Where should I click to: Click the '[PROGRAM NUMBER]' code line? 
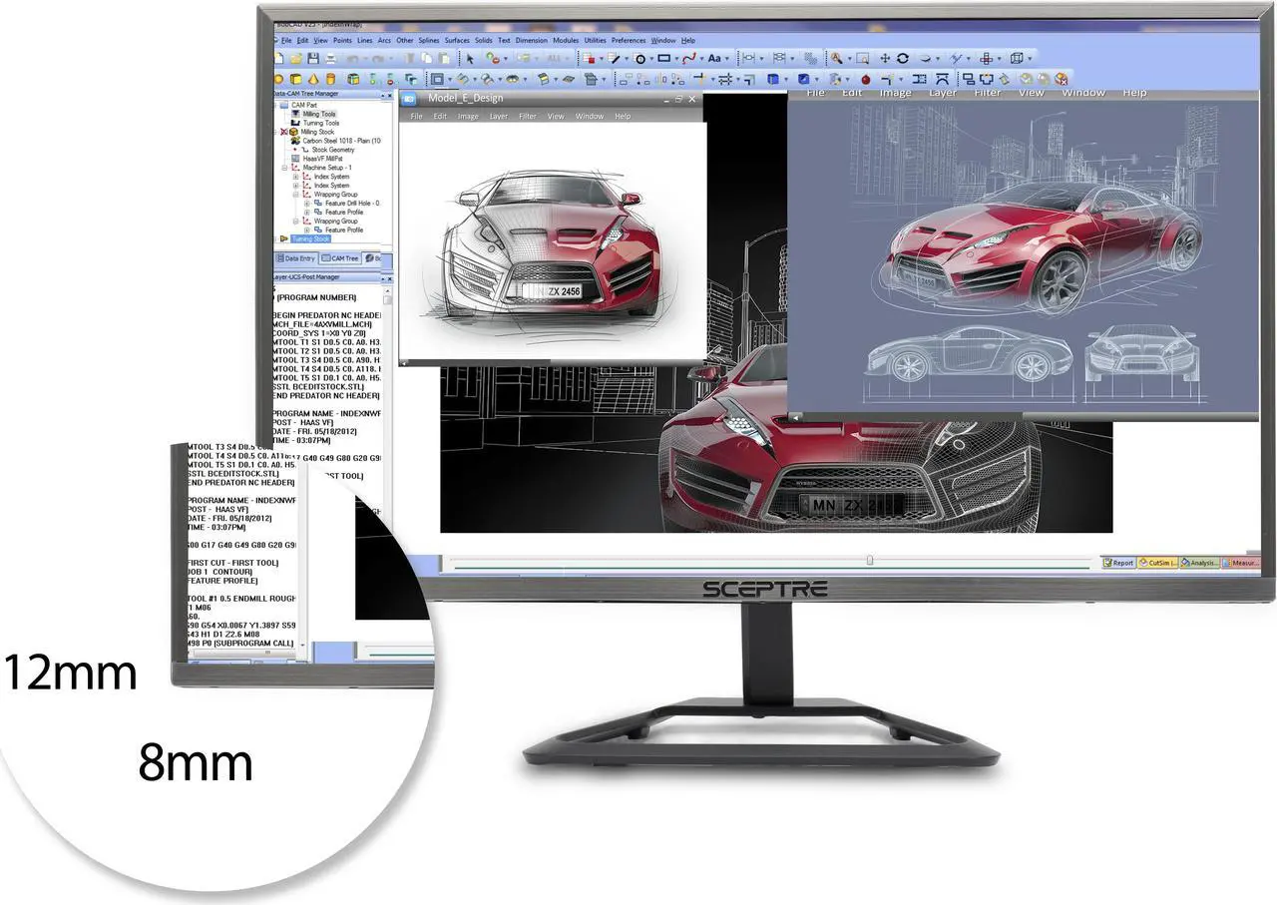pos(315,297)
